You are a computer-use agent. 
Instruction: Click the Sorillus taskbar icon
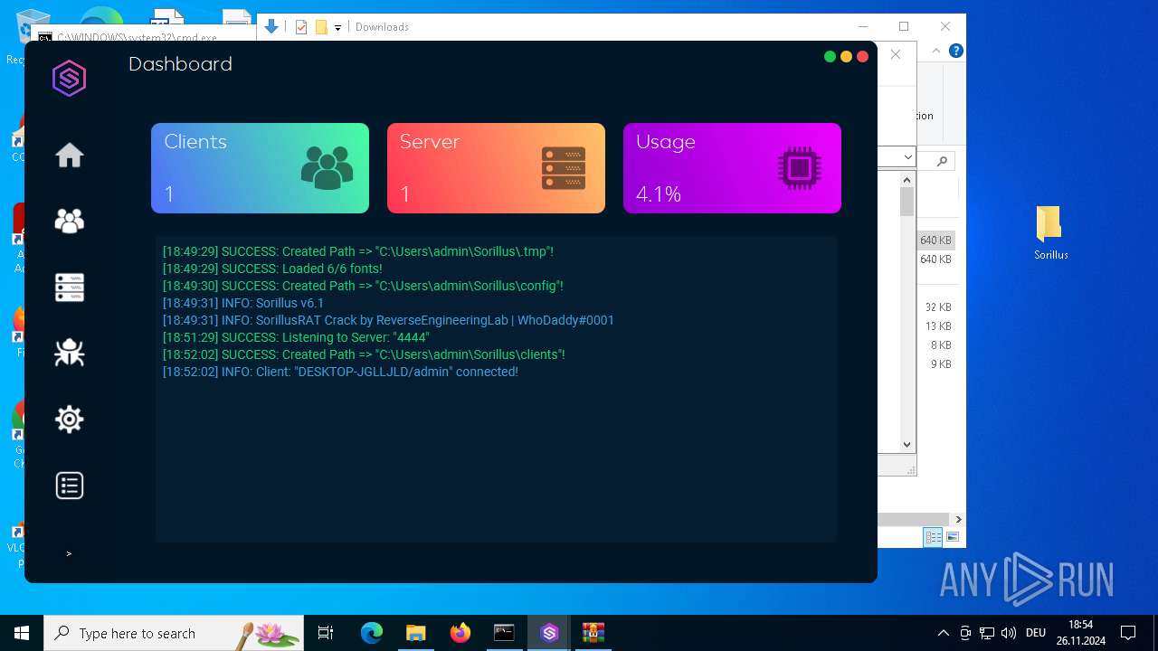pos(549,633)
